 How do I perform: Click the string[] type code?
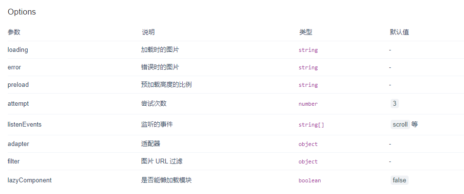point(311,125)
